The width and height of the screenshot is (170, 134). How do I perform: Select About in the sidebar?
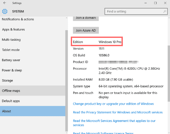[x=33, y=111]
